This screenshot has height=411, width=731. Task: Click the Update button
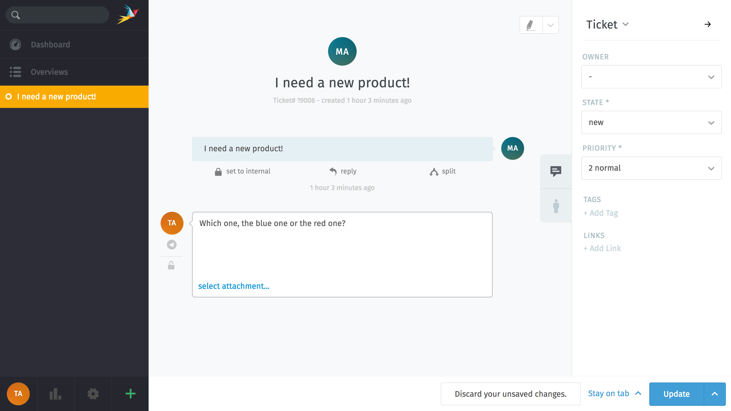[x=676, y=394]
